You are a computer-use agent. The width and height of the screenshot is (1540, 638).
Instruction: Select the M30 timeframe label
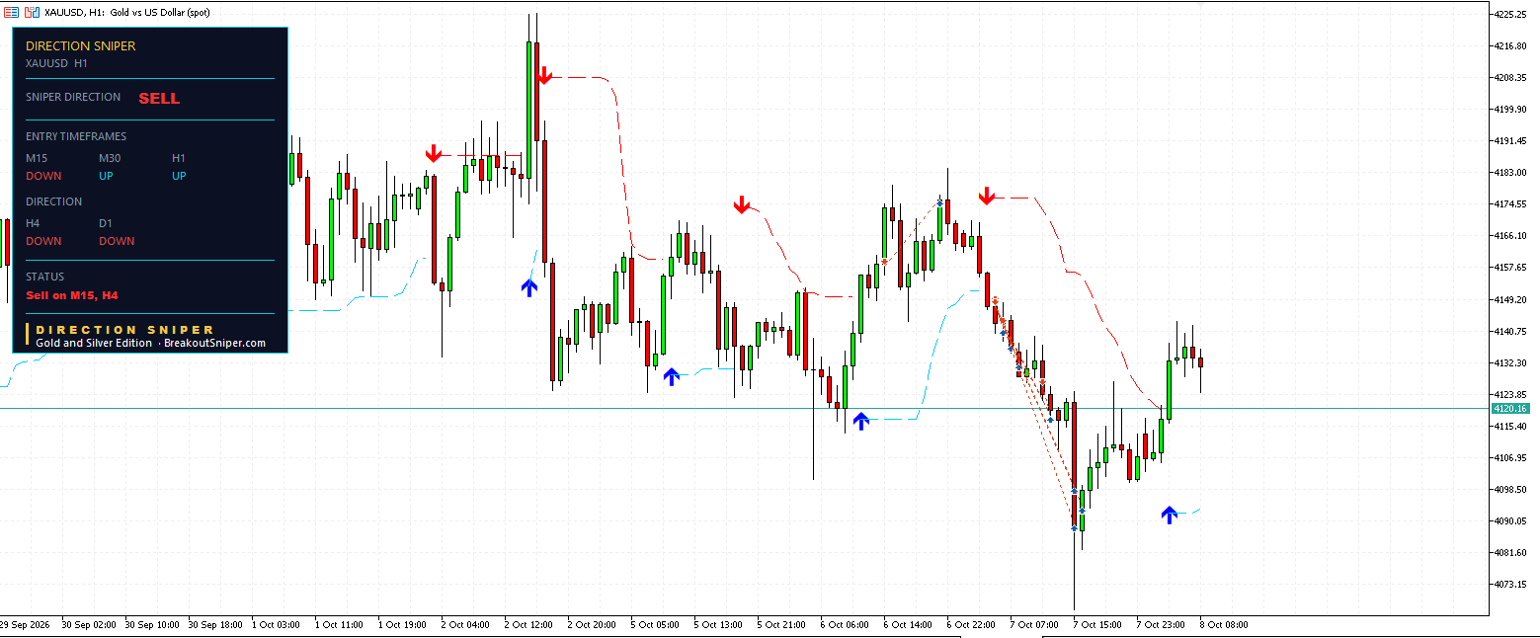[111, 158]
